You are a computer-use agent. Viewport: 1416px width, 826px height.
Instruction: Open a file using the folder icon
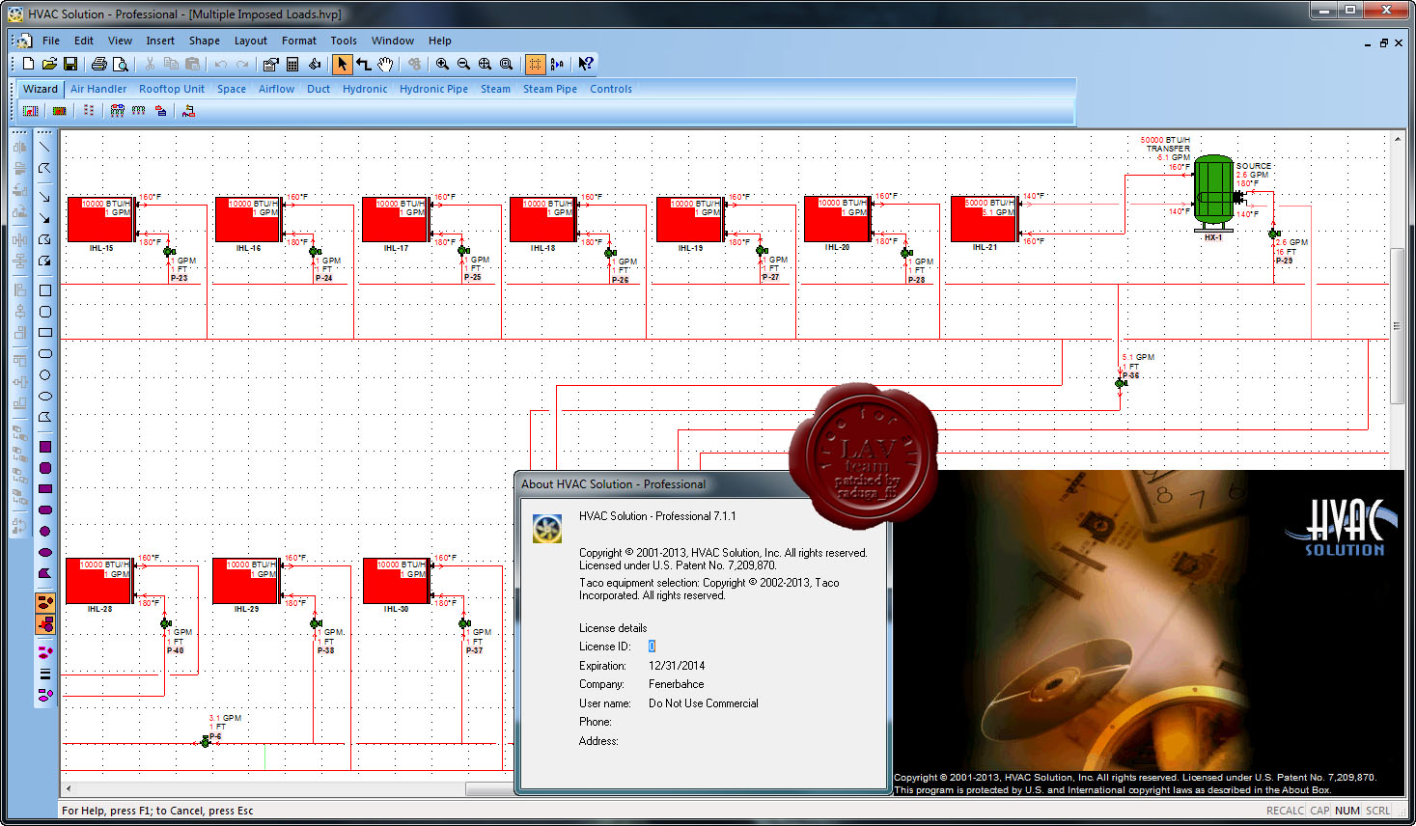(49, 64)
